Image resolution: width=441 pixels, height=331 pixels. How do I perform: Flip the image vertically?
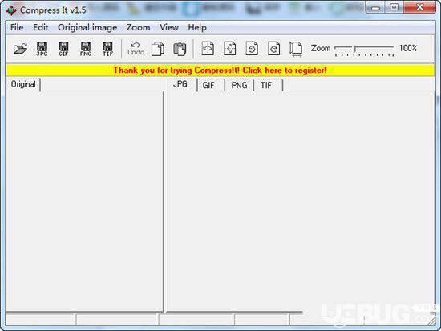click(x=208, y=49)
